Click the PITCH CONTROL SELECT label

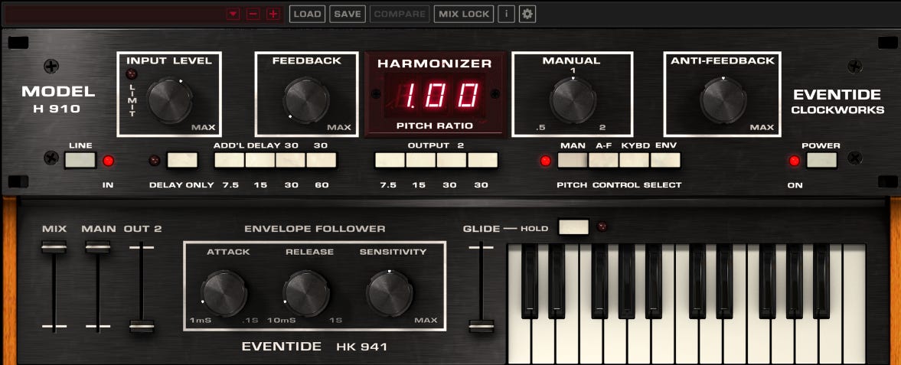[619, 185]
